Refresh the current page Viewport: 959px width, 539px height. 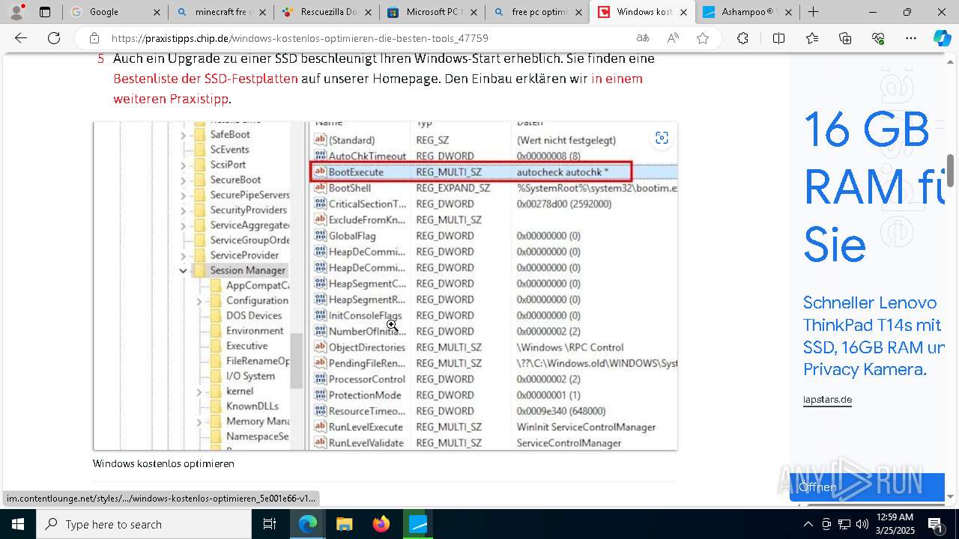54,38
